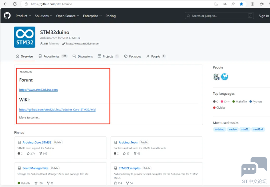
Task: View the 63 forks of Arduino_Tools
Action: (137, 153)
